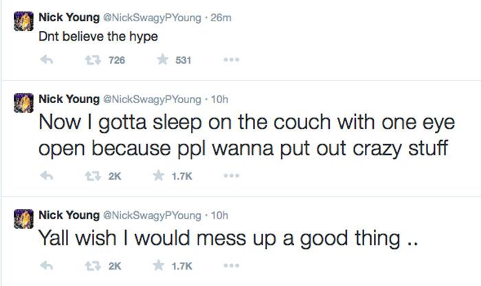Viewport: 481px width, 286px height.
Task: Open Nick Young avatar on the 26m tweet
Action: click(23, 21)
